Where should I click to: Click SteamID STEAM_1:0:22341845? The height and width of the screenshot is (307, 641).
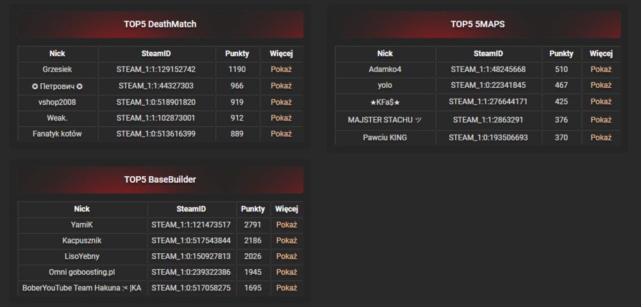point(488,85)
